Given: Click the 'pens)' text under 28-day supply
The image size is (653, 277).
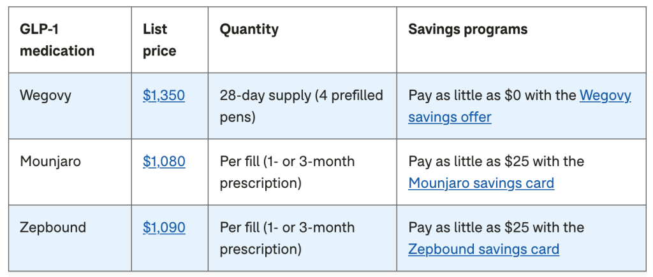Looking at the screenshot, I should click(x=238, y=117).
